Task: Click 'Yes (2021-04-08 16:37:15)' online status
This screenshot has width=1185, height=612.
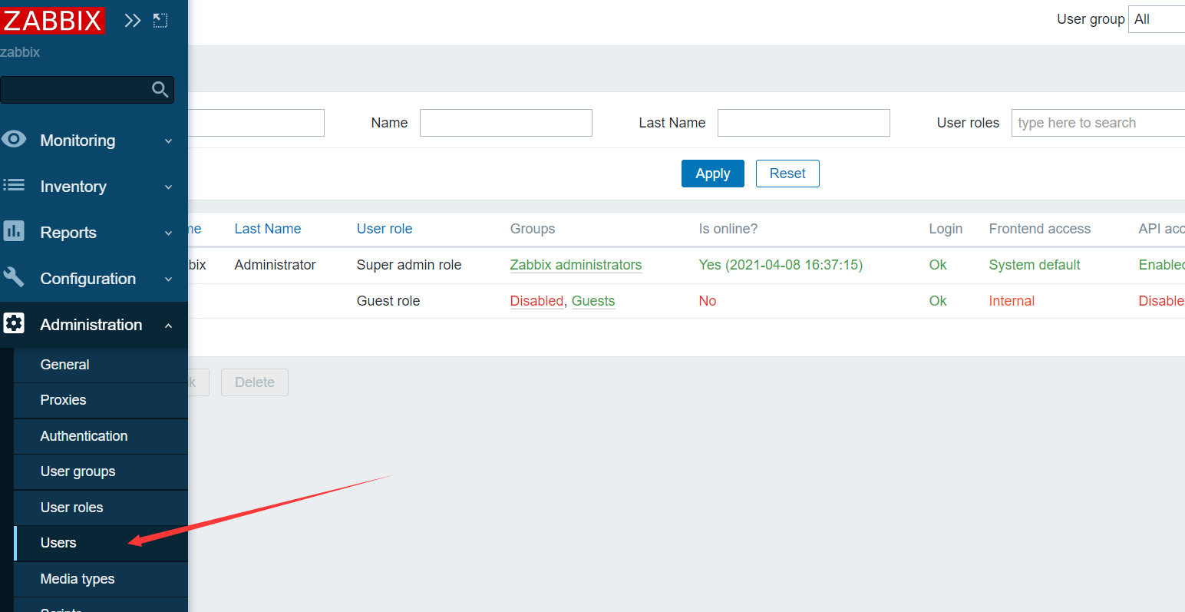Action: point(781,265)
